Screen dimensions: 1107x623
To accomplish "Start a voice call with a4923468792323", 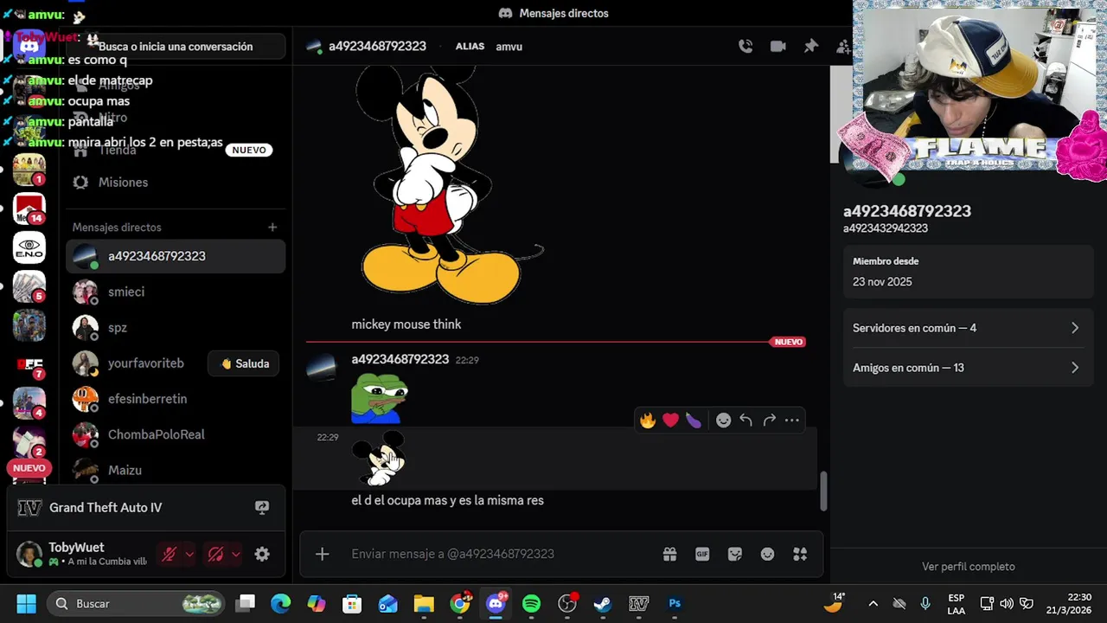I will pos(745,47).
